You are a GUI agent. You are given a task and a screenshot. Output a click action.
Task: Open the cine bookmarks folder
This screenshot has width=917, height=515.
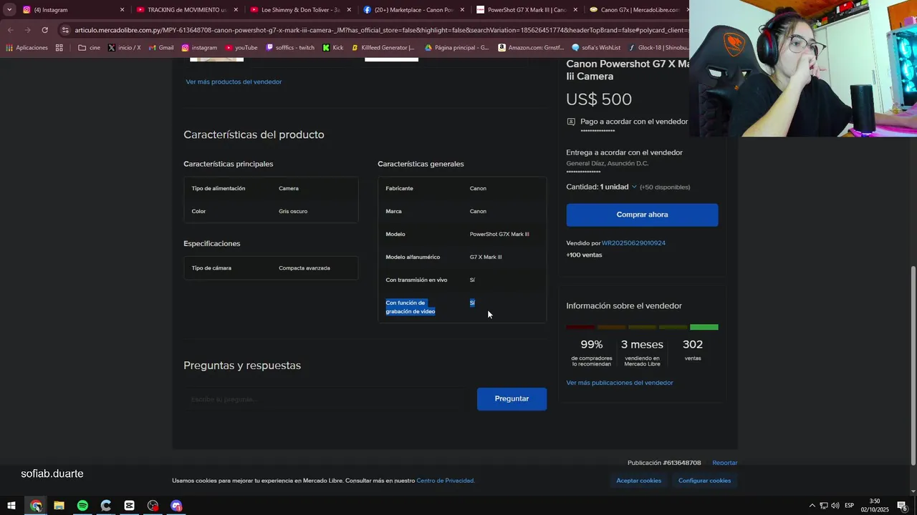coord(89,48)
